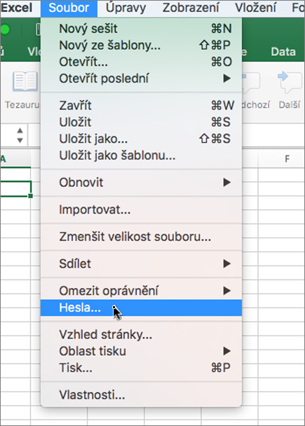Select Uložit from the menu
Image resolution: width=305 pixels, height=426 pixels.
(141, 122)
